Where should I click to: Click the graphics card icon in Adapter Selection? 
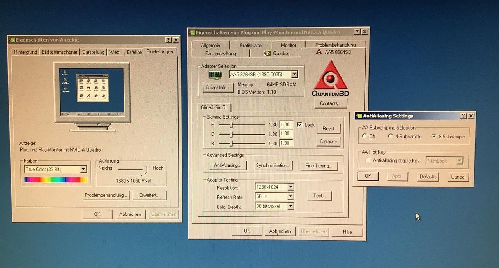click(x=215, y=75)
